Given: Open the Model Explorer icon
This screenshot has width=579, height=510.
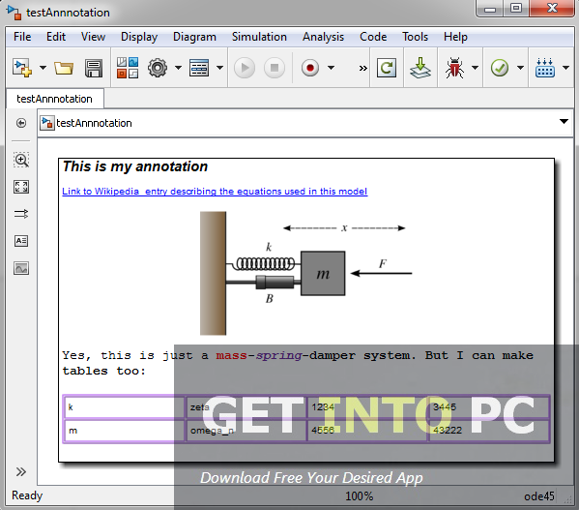Looking at the screenshot, I should tap(199, 68).
